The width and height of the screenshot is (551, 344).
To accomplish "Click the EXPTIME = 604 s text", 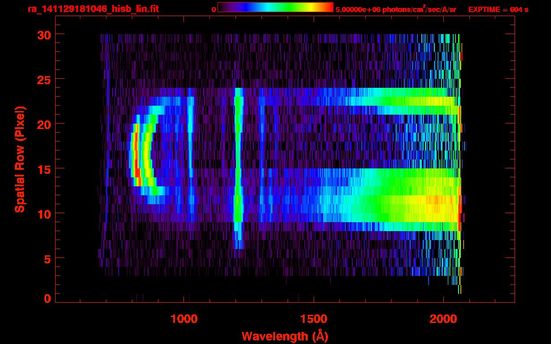I will [x=498, y=9].
